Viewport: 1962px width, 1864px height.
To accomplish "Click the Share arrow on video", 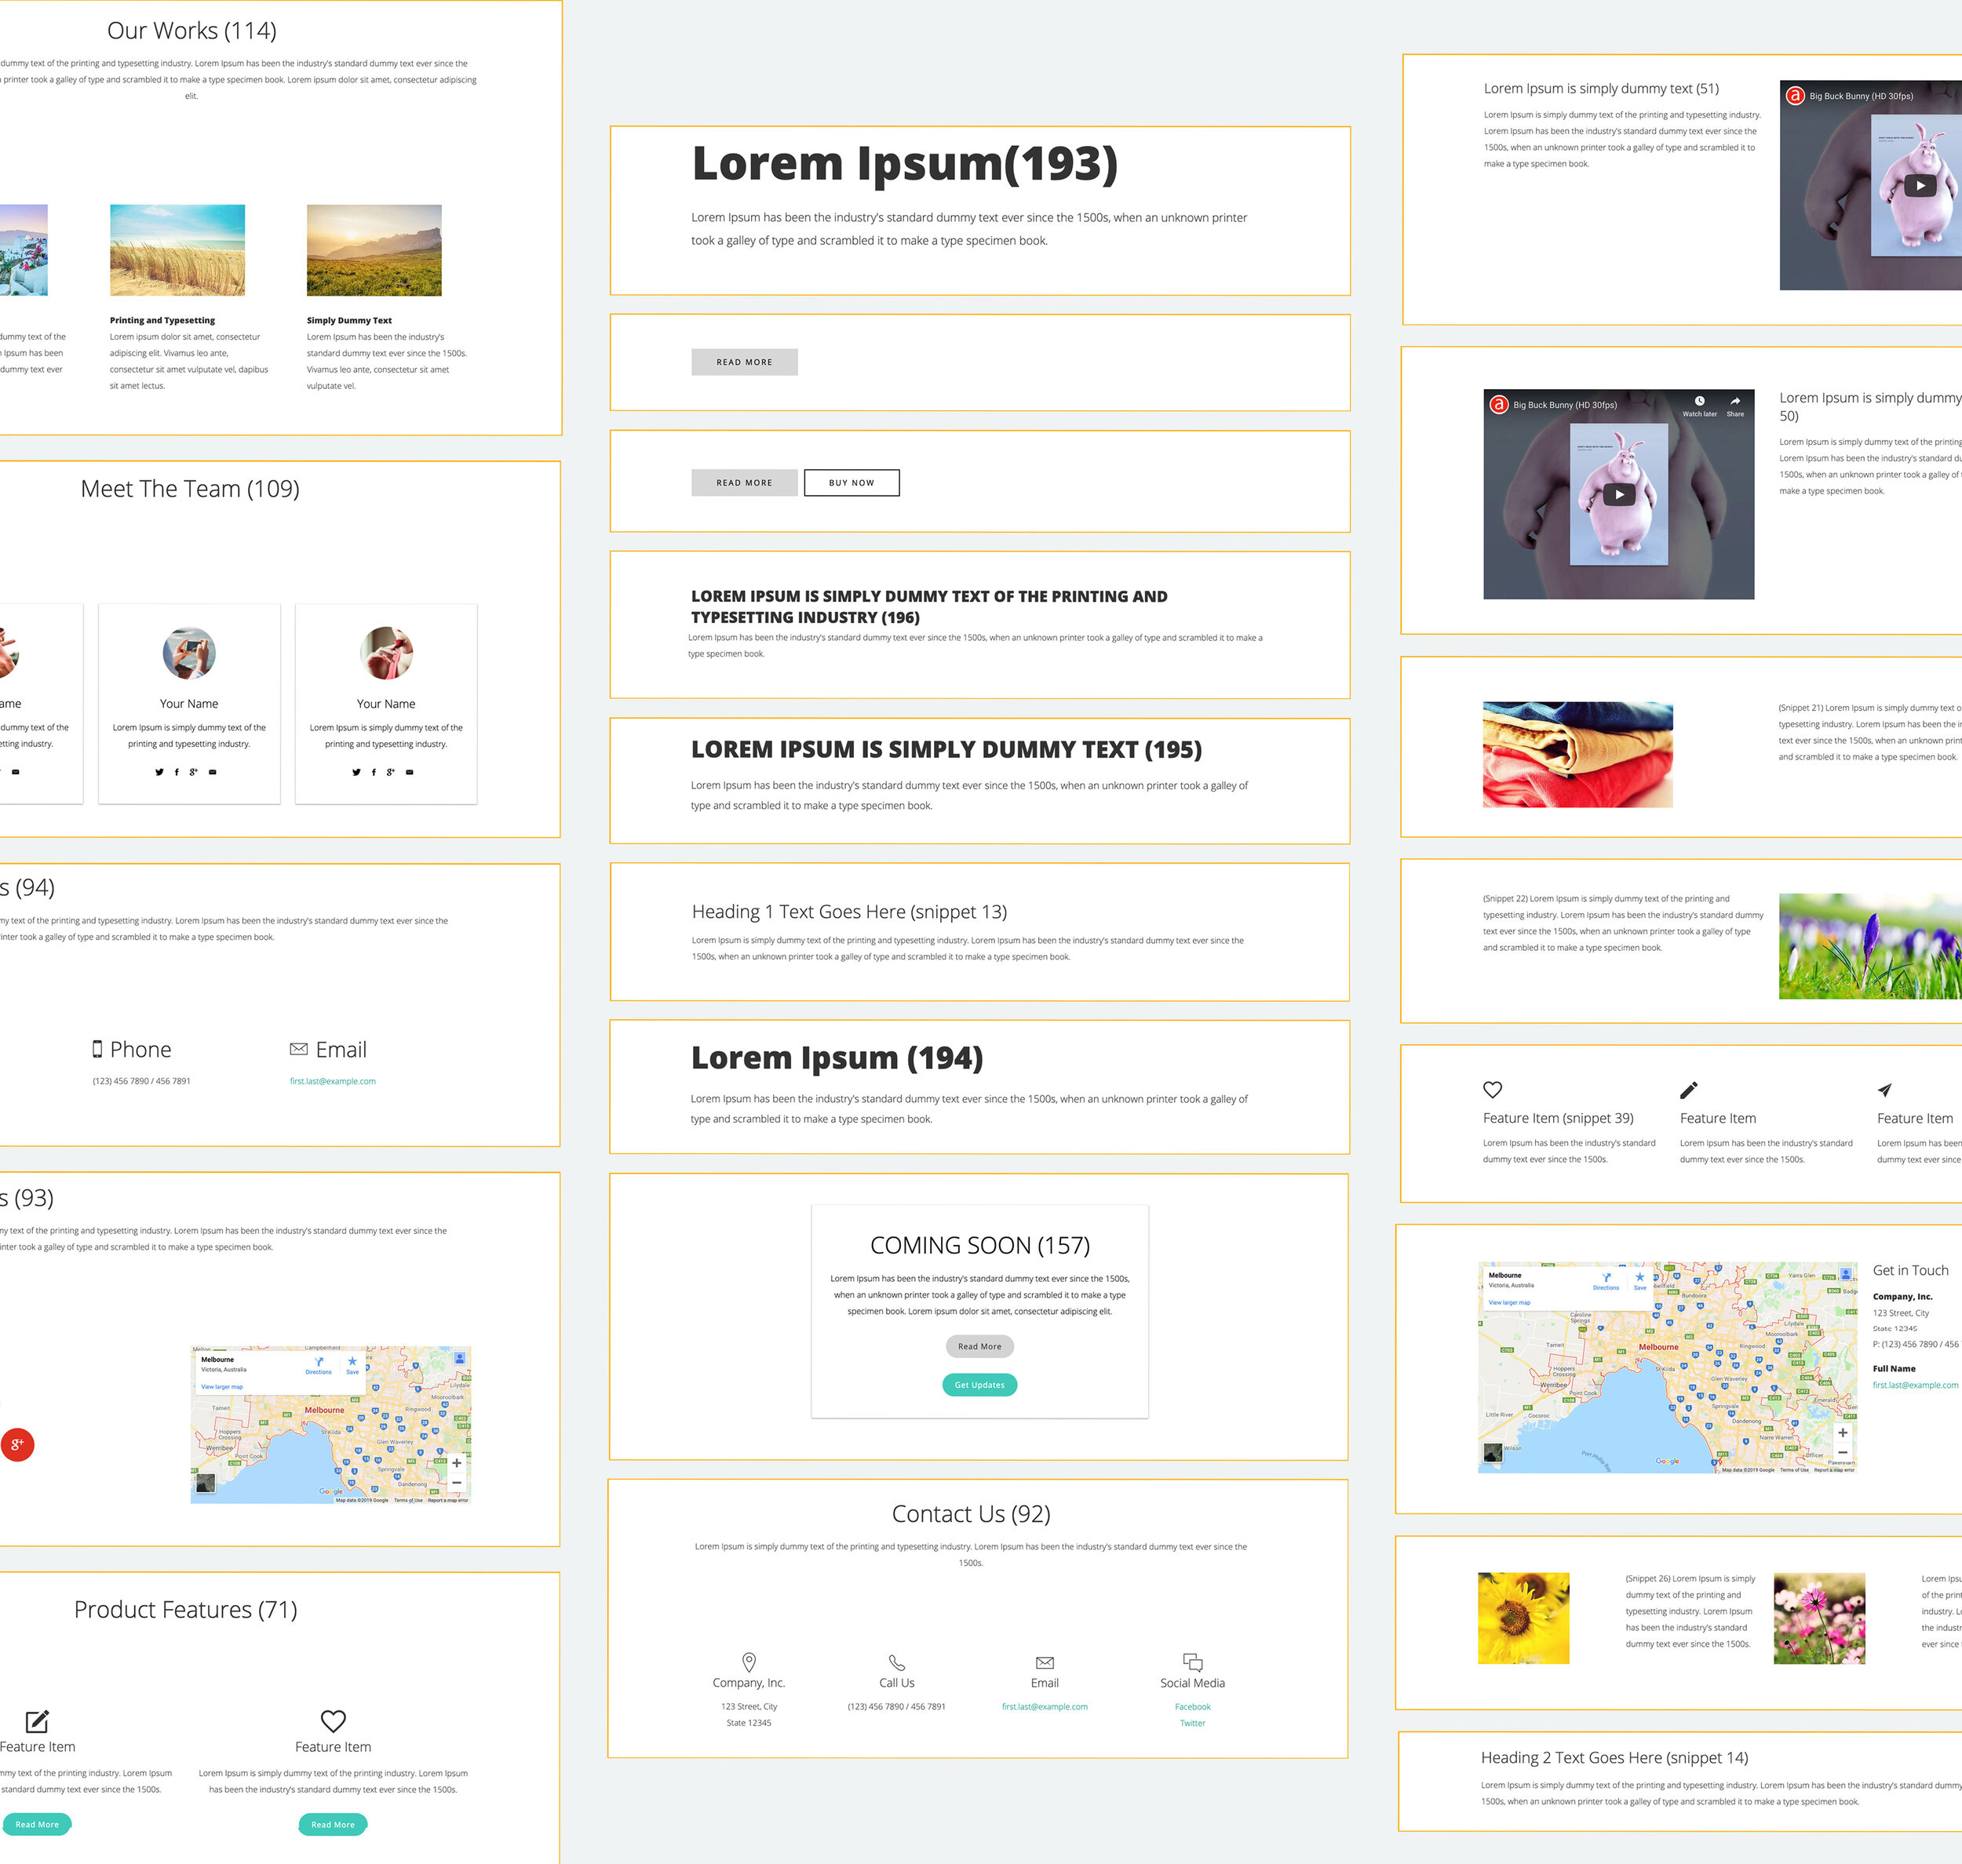I will point(1734,402).
